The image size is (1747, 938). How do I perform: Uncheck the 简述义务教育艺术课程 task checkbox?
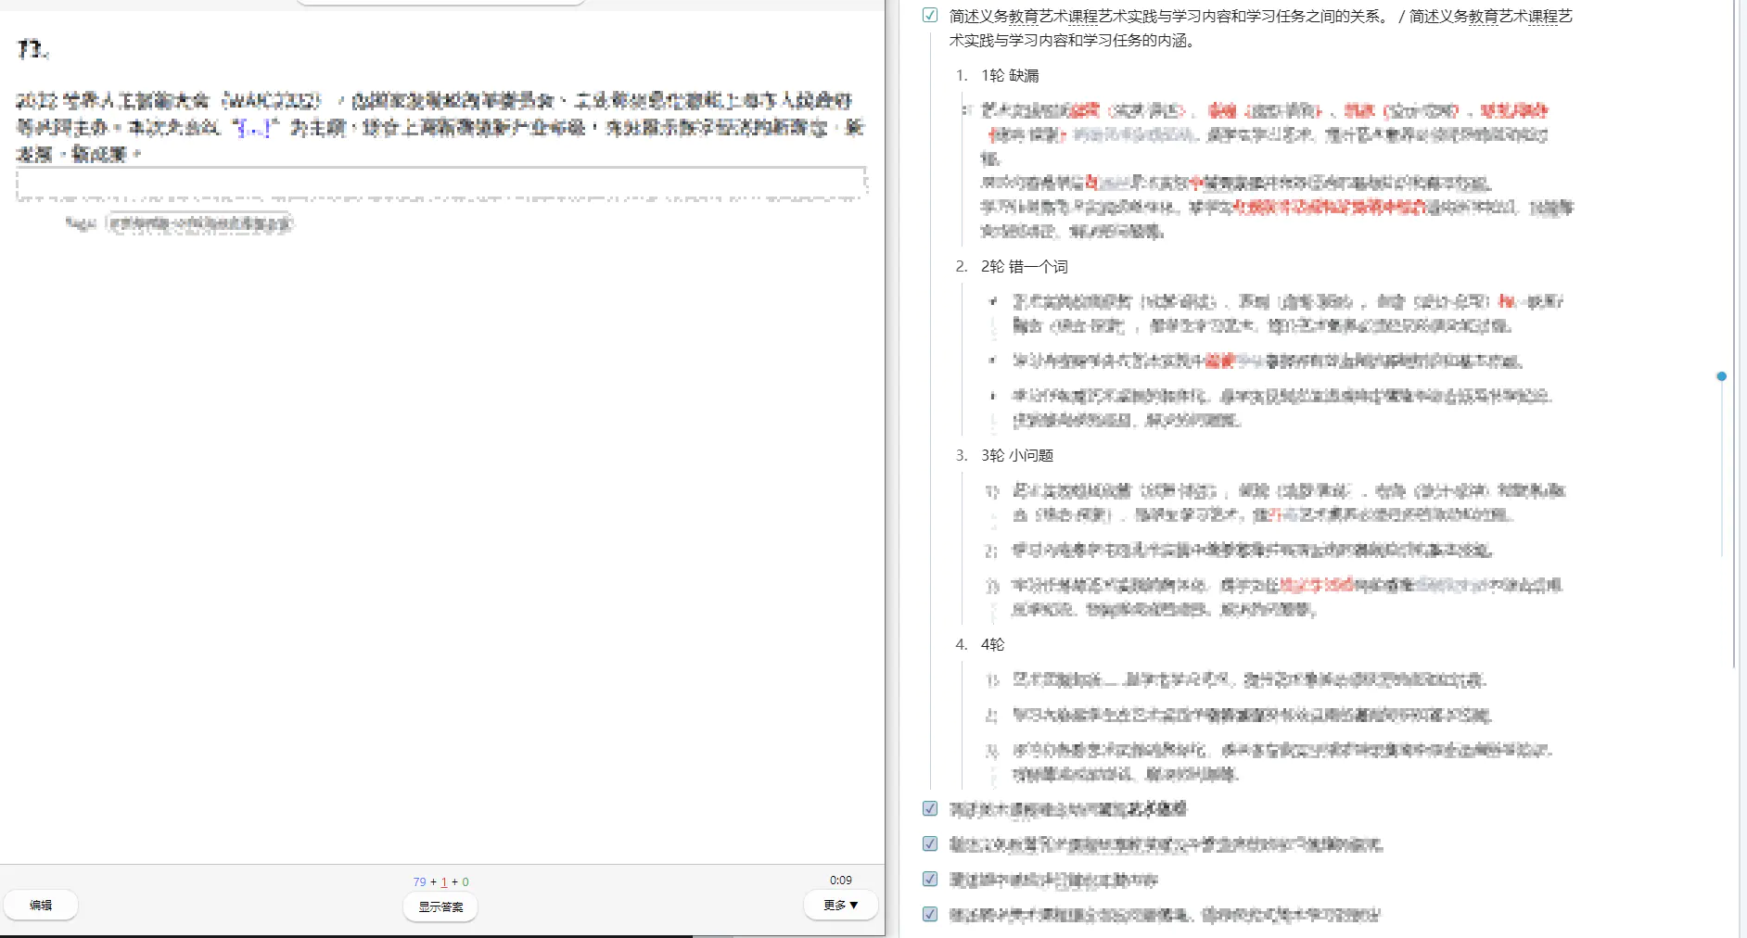(x=930, y=15)
